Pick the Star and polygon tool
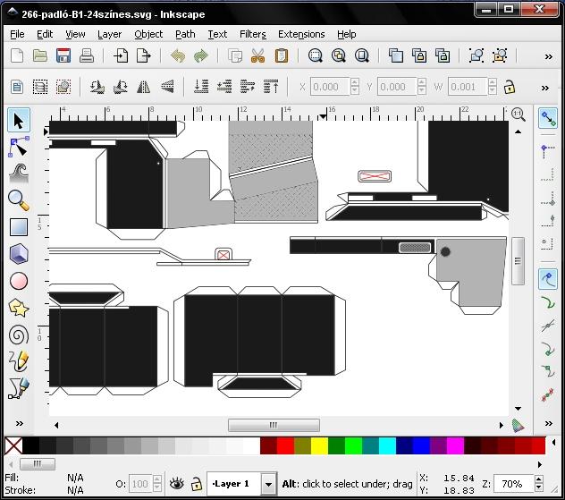Image resolution: width=565 pixels, height=500 pixels. [18, 308]
